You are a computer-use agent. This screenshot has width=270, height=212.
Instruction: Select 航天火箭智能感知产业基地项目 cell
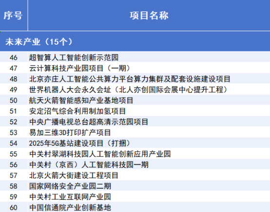coord(149,100)
